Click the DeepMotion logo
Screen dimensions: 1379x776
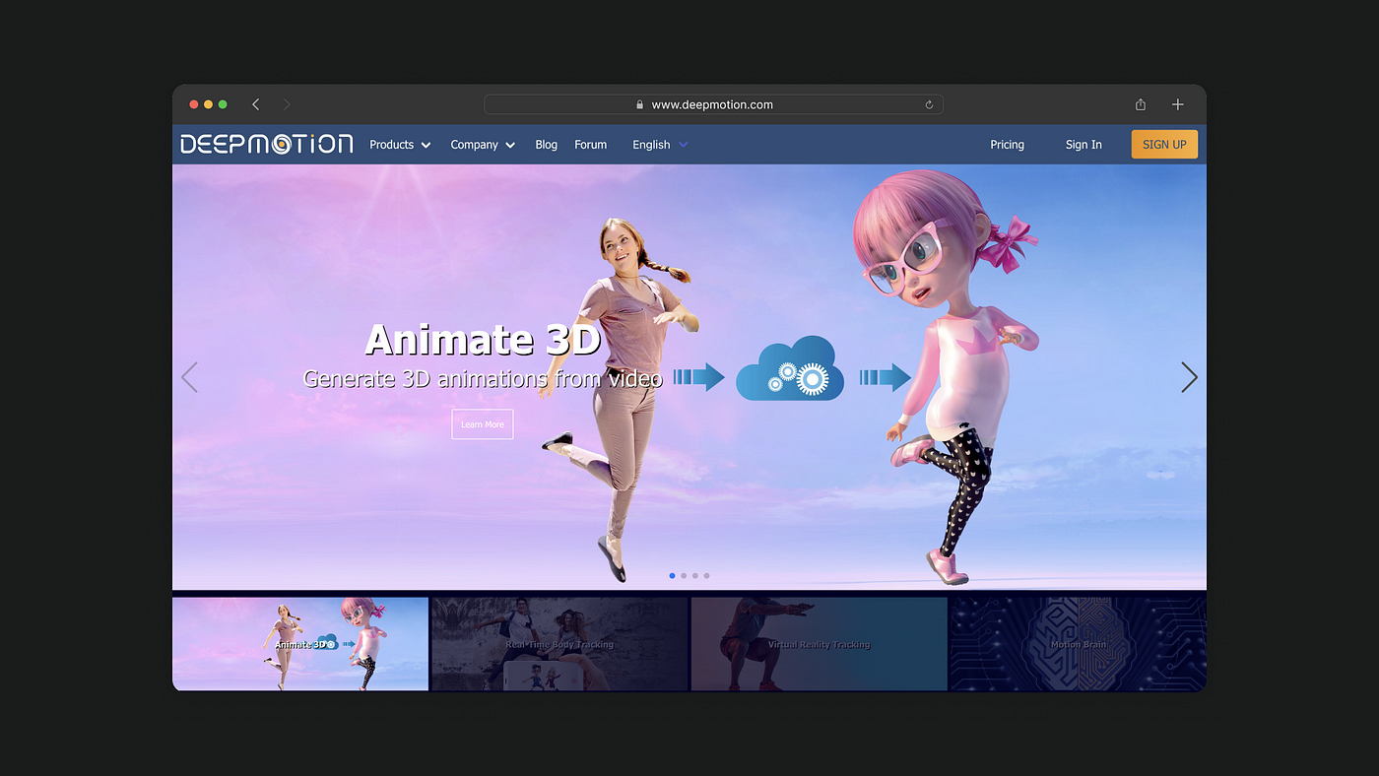click(x=264, y=144)
